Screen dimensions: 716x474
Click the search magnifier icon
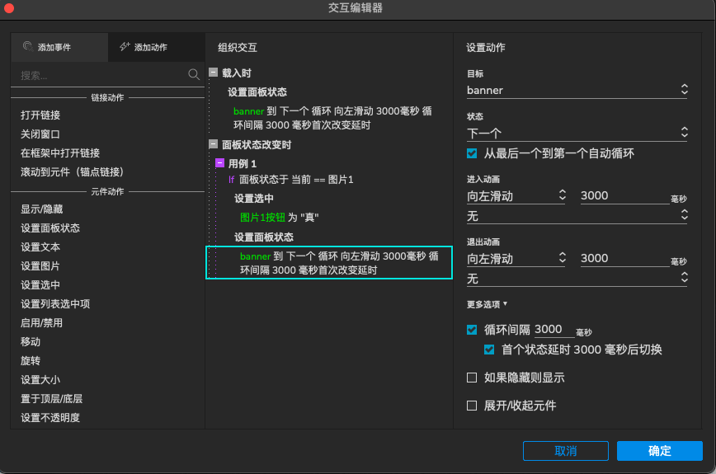click(x=194, y=74)
